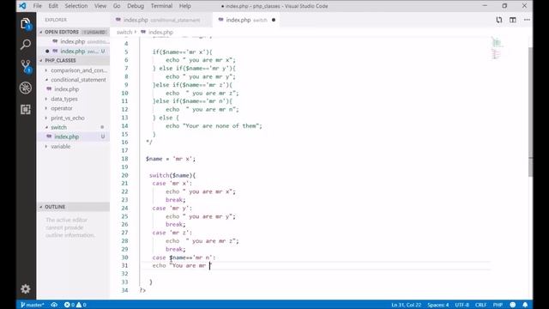Viewport: 549px width, 309px height.
Task: Click the VS Code logo in title bar
Action: pyautogui.click(x=23, y=6)
